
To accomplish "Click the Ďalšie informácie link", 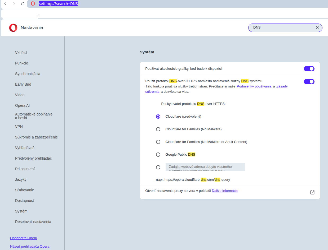I will [225, 191].
